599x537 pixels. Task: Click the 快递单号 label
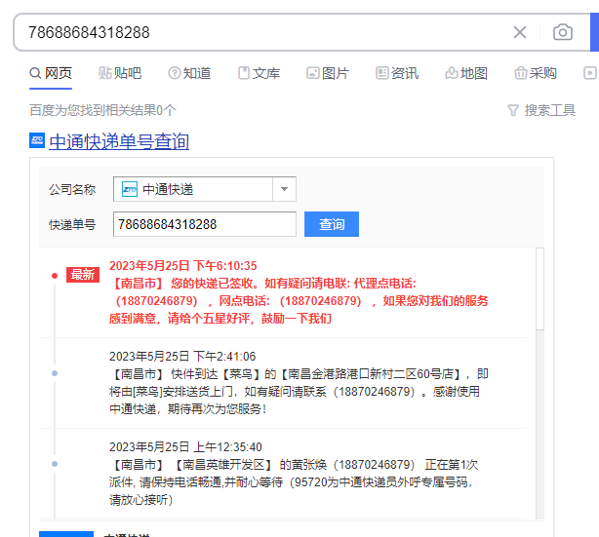(x=72, y=225)
